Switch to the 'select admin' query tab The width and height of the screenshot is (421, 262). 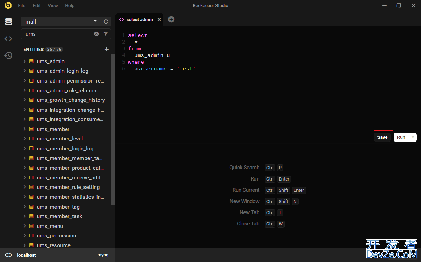(140, 20)
